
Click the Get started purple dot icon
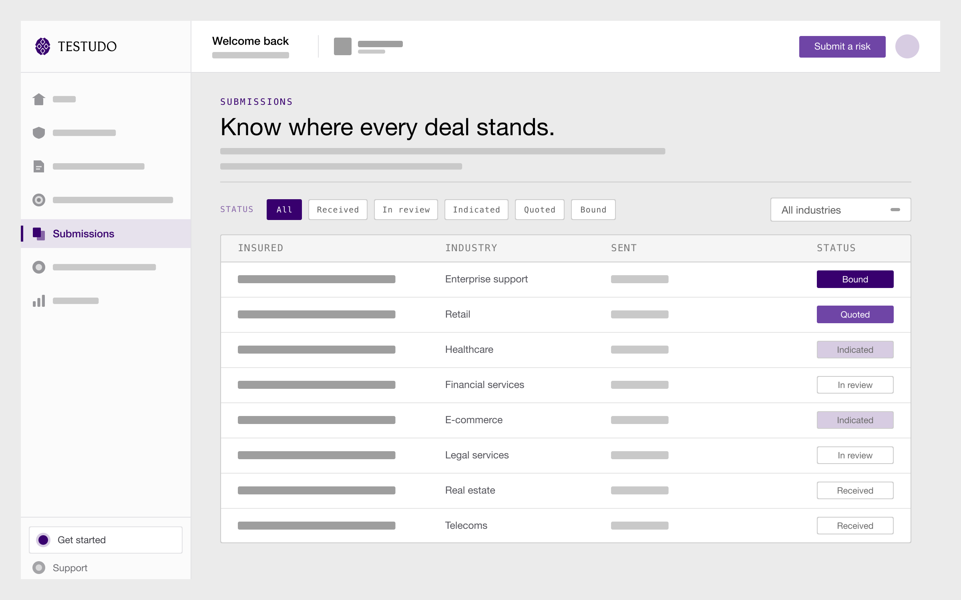coord(43,540)
